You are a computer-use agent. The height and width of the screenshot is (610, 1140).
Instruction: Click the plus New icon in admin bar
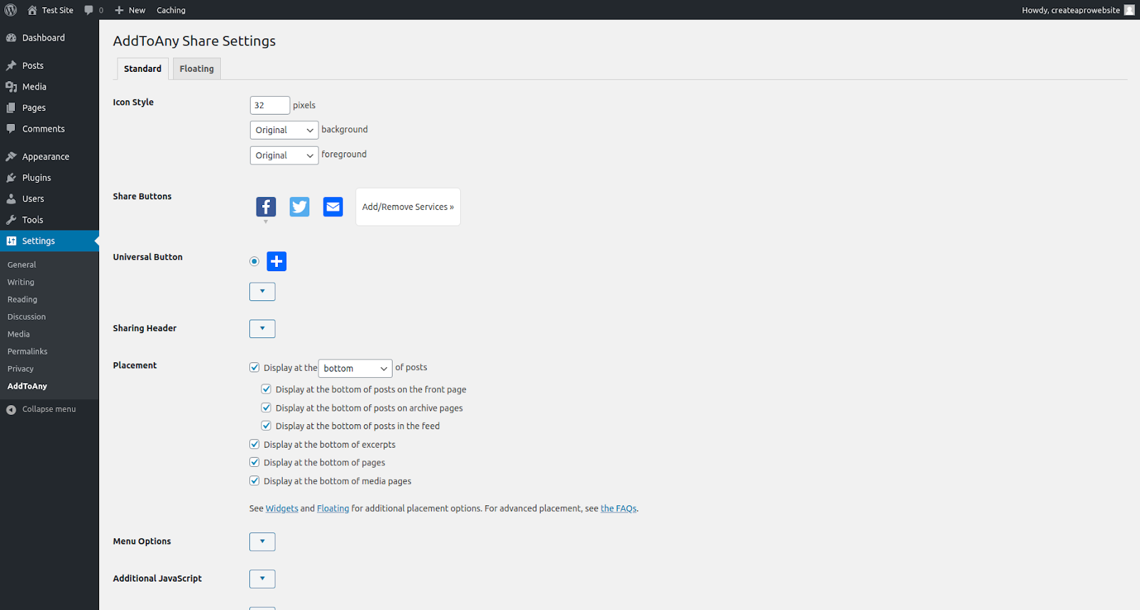click(x=119, y=10)
